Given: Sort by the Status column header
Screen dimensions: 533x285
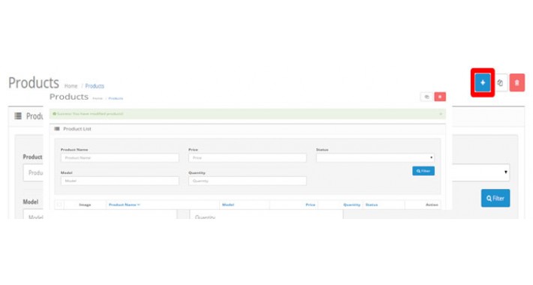Looking at the screenshot, I should tap(372, 205).
